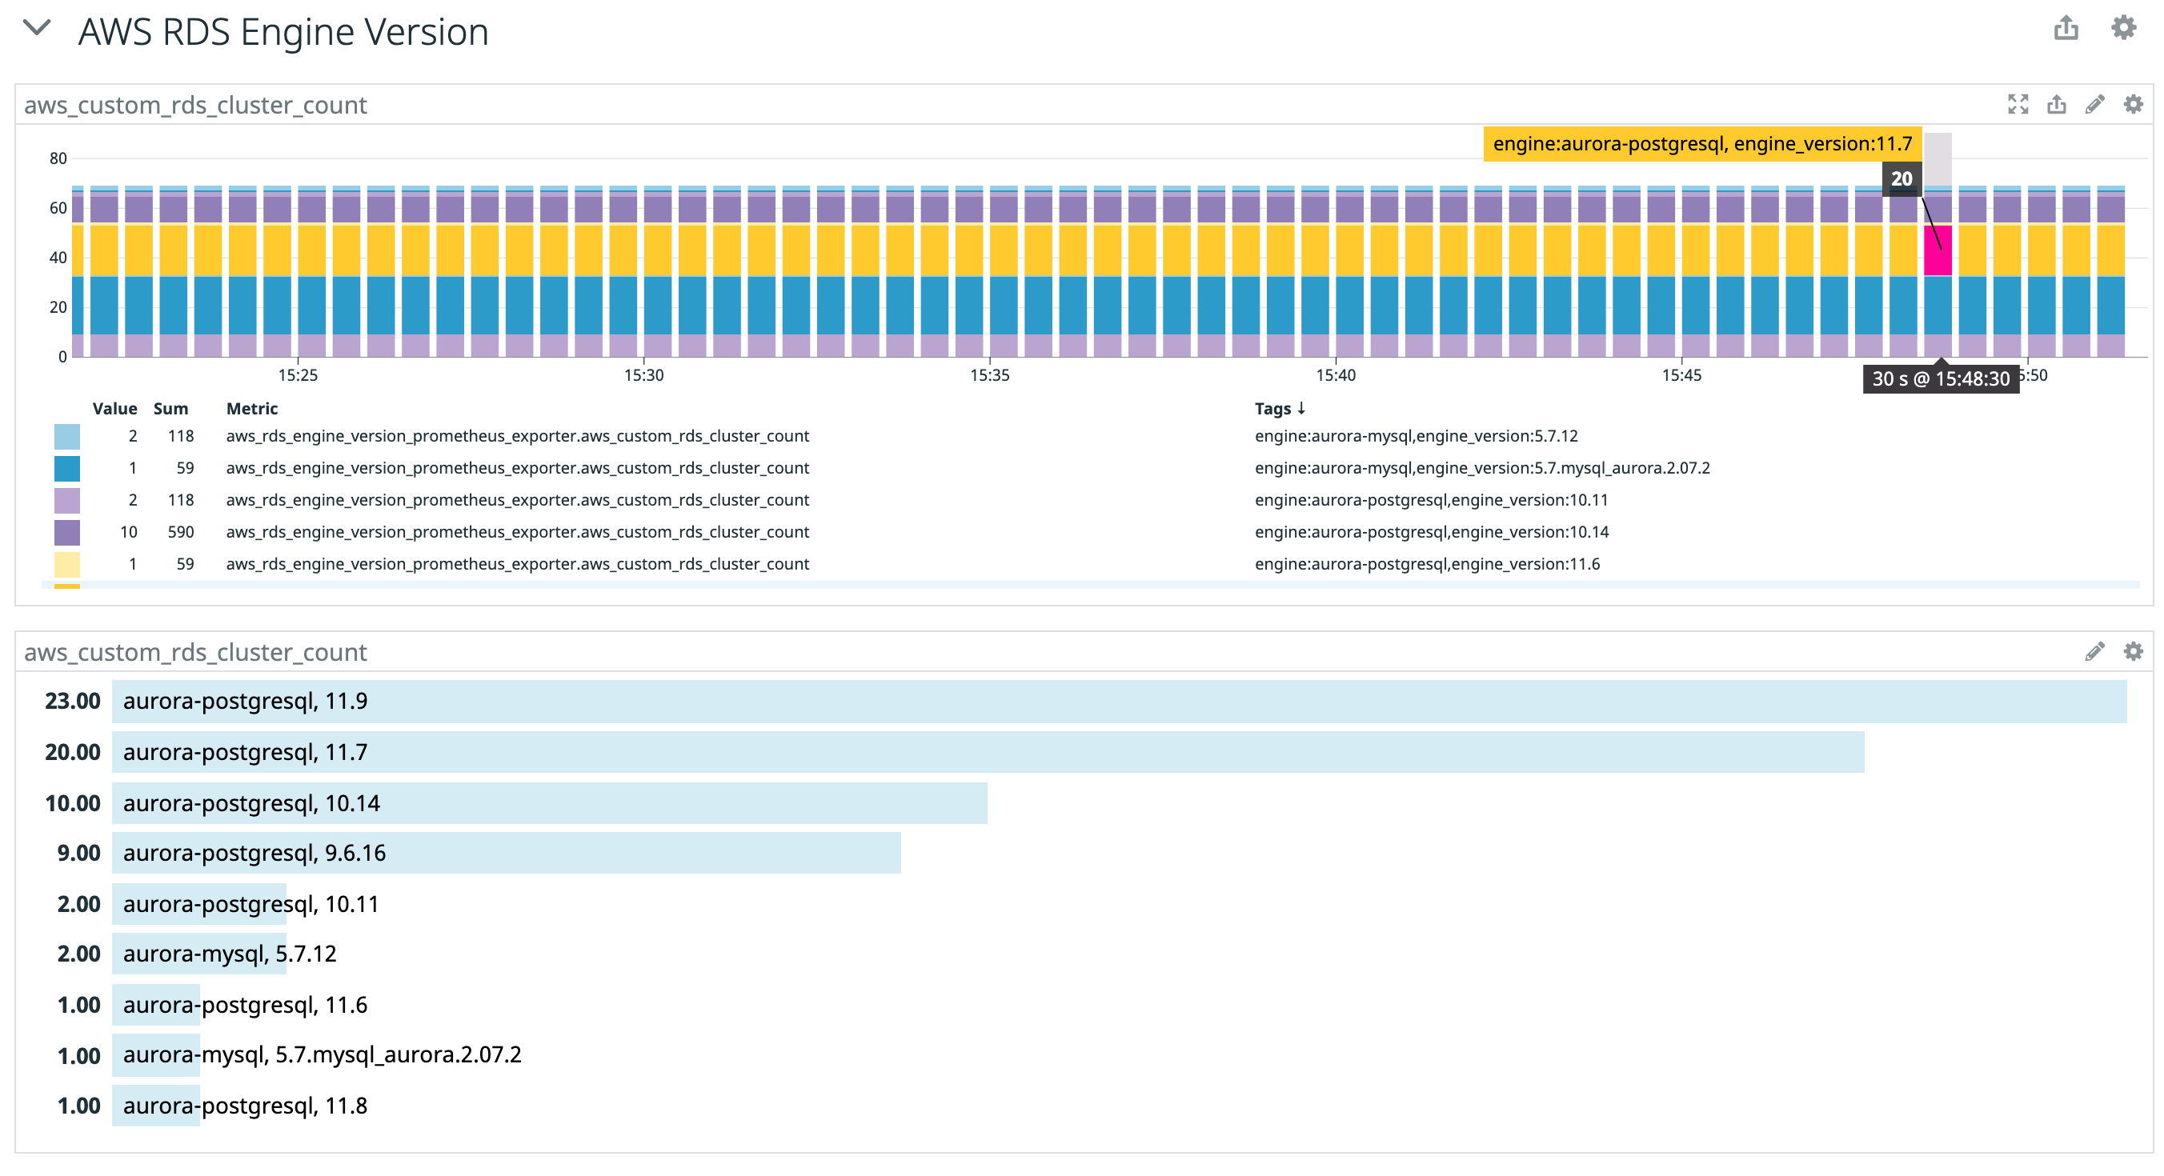Click the light blue aurora-mysql 5.7.12 swatch

[67, 436]
